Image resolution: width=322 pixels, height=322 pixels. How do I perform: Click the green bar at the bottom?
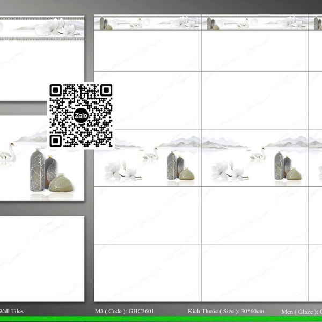pos(161,319)
